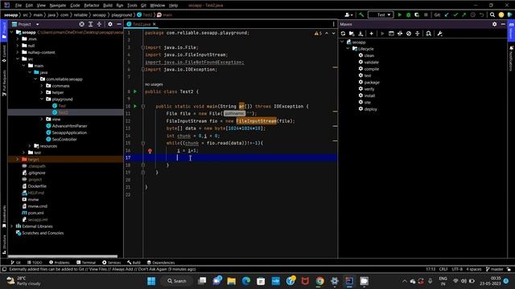Click run gutter arrow beside class Test2
Image resolution: width=515 pixels, height=289 pixels.
tap(135, 92)
